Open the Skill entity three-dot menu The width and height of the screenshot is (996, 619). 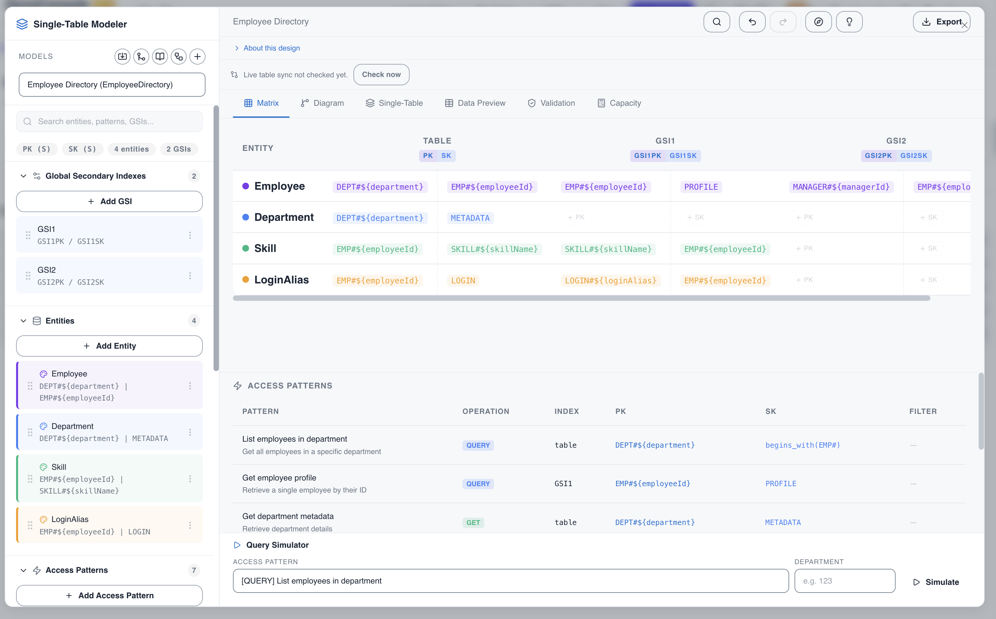190,479
